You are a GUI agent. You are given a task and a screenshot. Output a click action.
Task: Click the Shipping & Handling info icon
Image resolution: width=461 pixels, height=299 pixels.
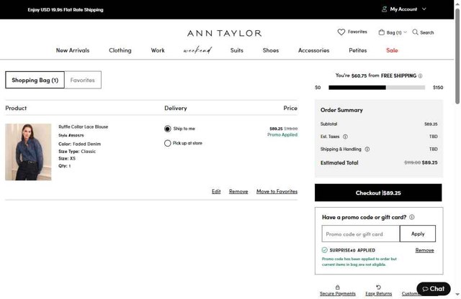(367, 149)
